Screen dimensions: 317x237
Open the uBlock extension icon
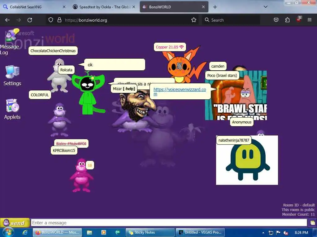click(x=298, y=19)
